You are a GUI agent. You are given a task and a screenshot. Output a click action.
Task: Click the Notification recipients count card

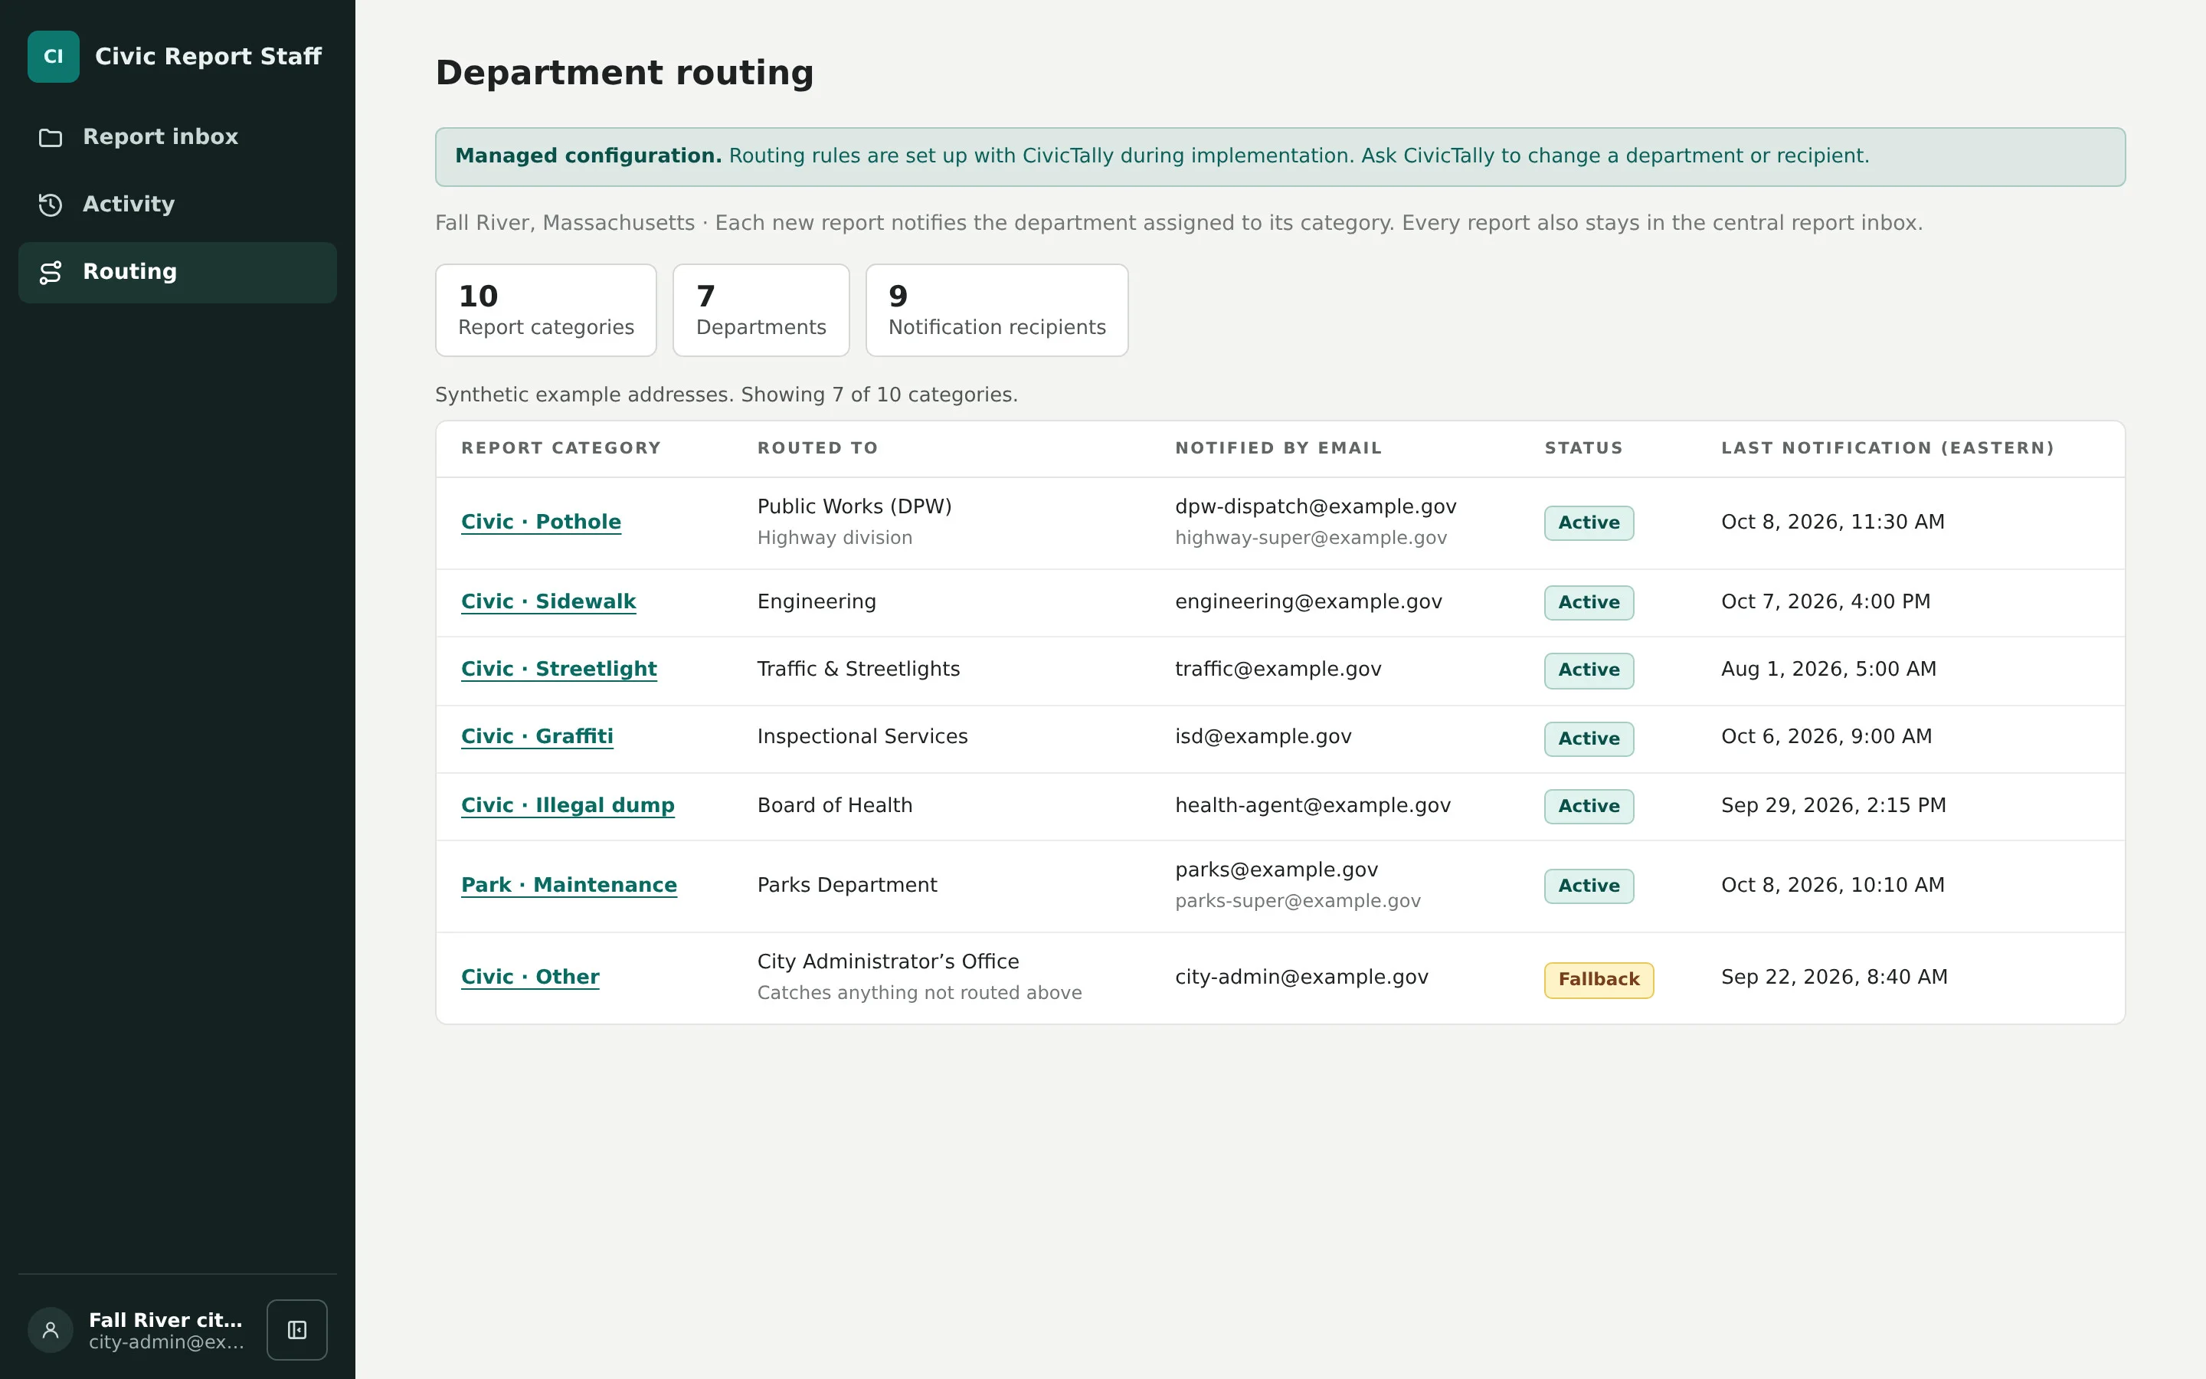(997, 310)
